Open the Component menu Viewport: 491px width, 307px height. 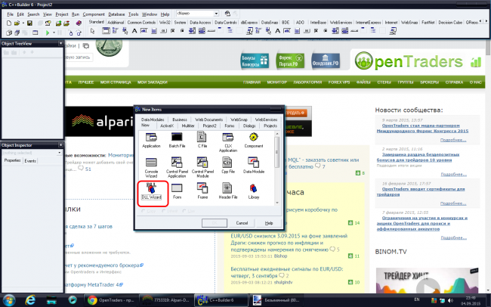point(94,14)
